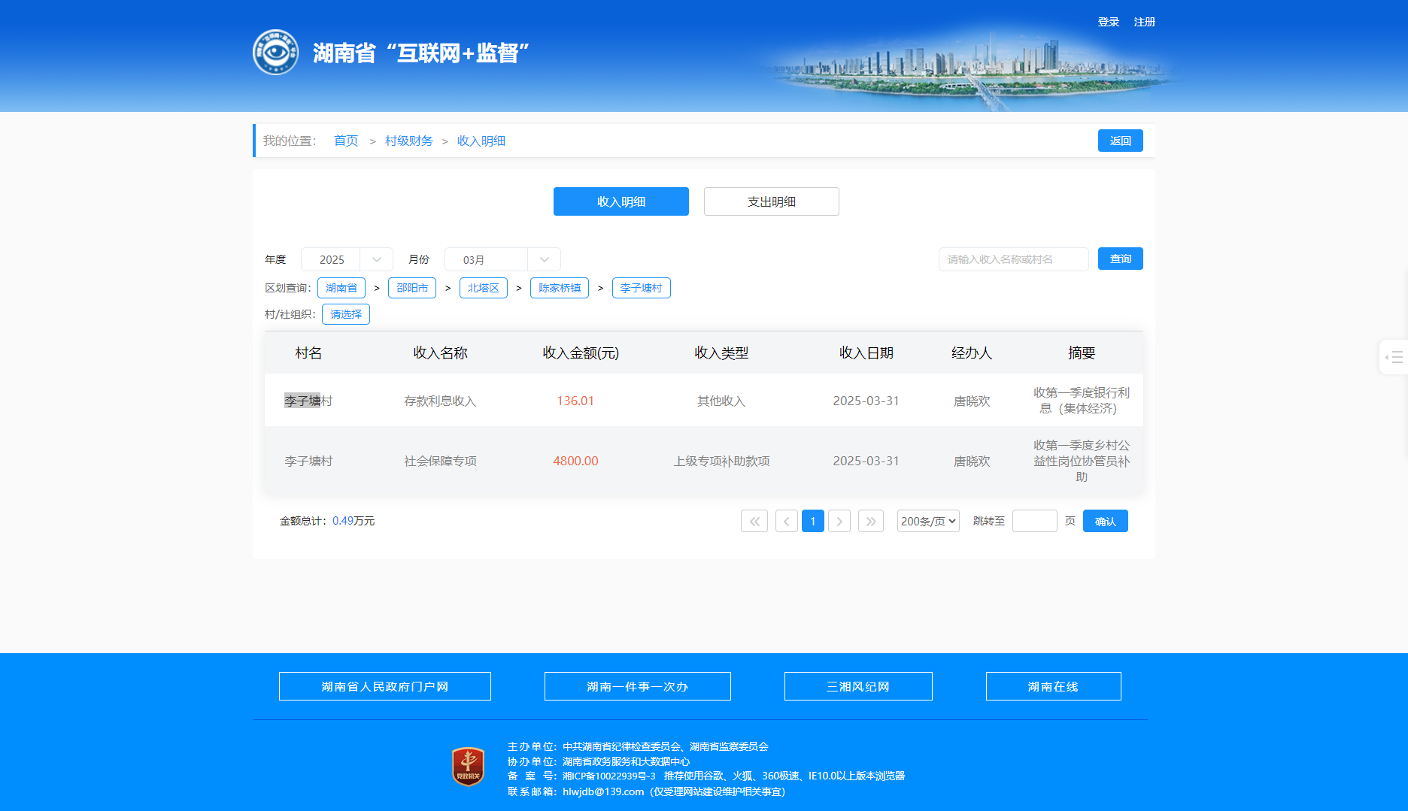Jump to the last page arrow
Viewport: 1408px width, 811px height.
click(x=871, y=521)
